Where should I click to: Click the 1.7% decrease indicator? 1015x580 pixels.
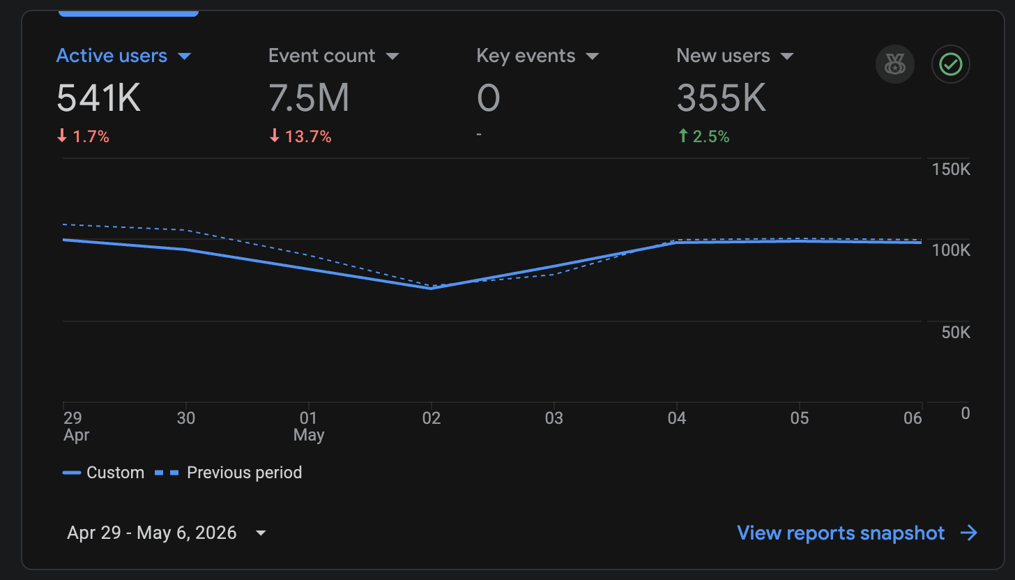tap(84, 137)
